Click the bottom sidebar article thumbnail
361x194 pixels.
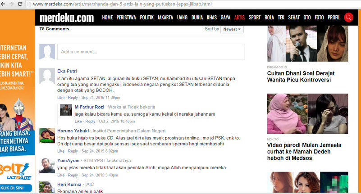[x=307, y=182]
